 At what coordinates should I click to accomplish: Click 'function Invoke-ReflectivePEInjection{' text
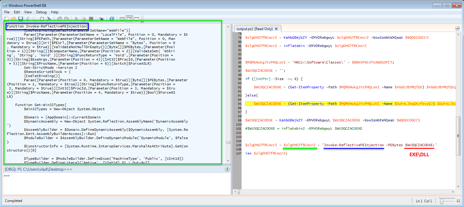pos(47,26)
